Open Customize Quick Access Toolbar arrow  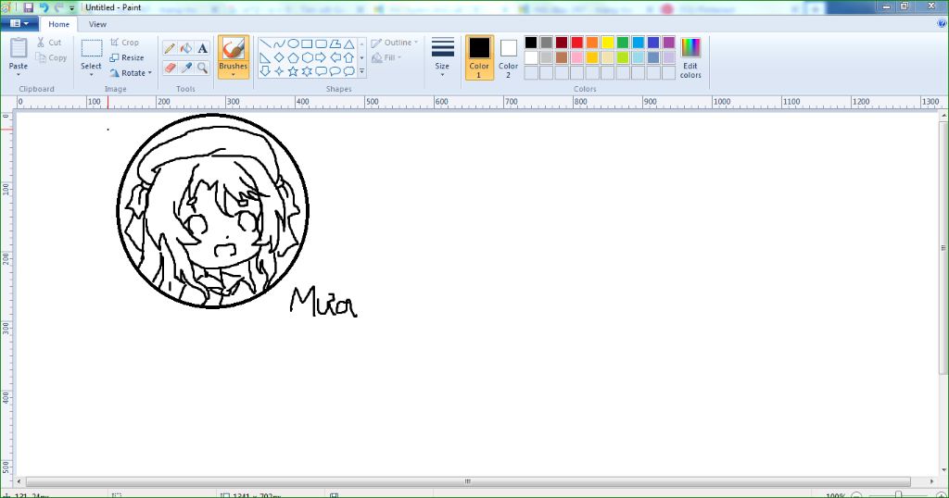[72, 8]
